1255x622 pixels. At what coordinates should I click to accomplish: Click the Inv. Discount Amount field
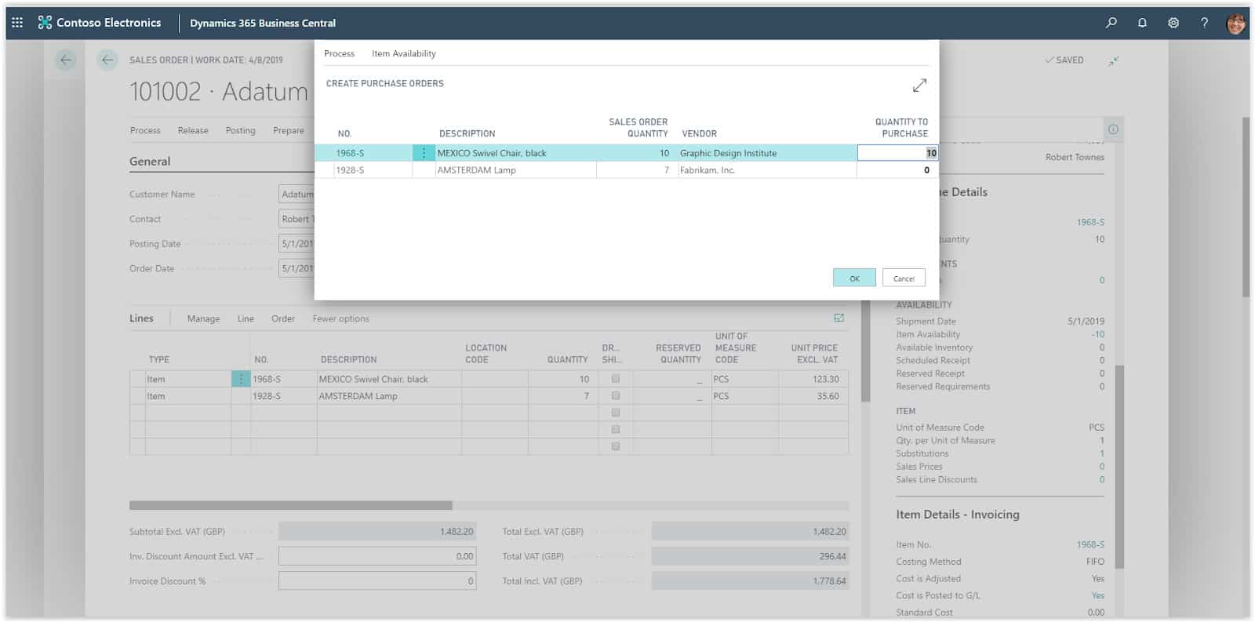click(377, 556)
